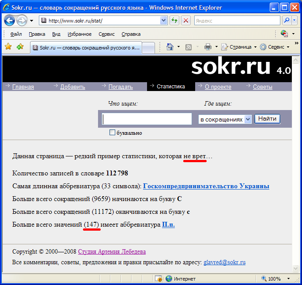Screen dimensions: 302x285
Task: Click the browser Forward arrow button
Action: coord(22,20)
